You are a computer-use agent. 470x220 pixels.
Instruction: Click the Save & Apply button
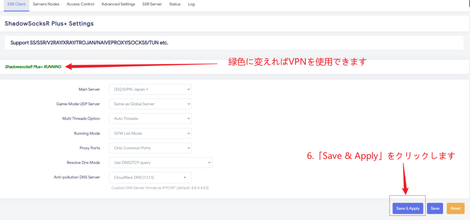[408, 209]
